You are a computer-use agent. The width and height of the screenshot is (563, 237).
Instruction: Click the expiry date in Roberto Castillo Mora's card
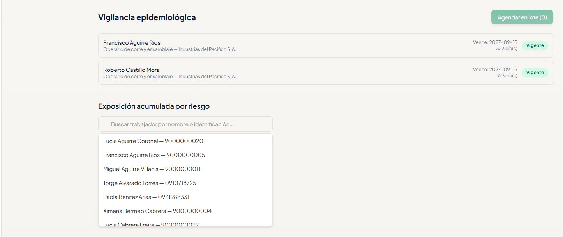[495, 70]
